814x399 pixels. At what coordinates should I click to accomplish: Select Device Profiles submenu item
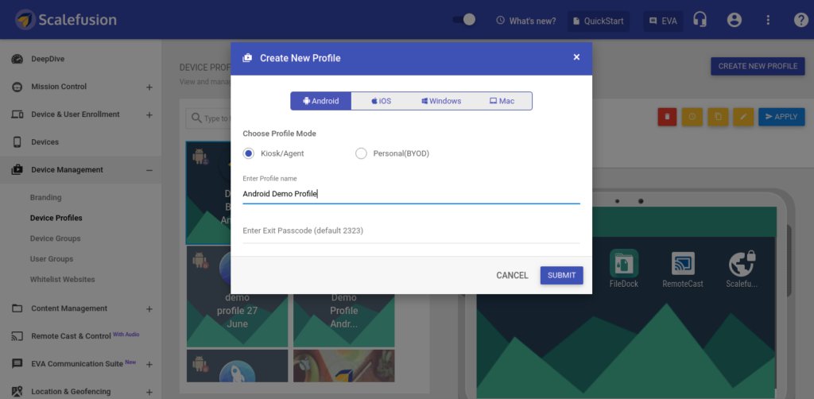56,218
